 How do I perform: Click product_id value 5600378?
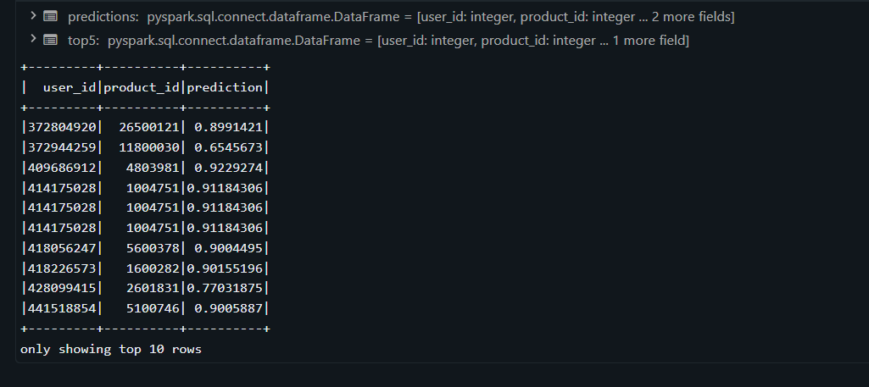pos(153,248)
